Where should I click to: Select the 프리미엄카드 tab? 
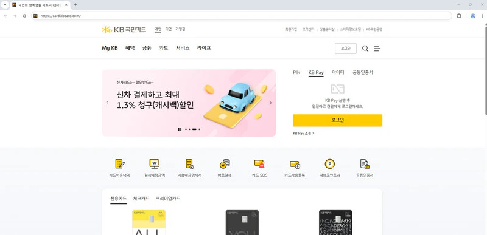click(168, 199)
